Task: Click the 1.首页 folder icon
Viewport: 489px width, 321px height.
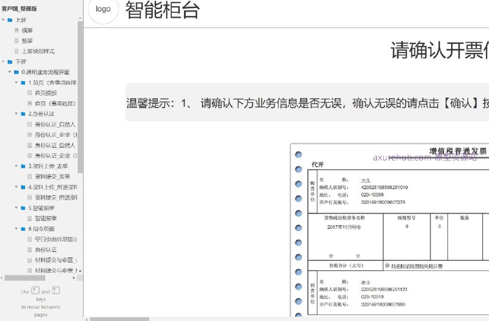Action: coord(23,82)
